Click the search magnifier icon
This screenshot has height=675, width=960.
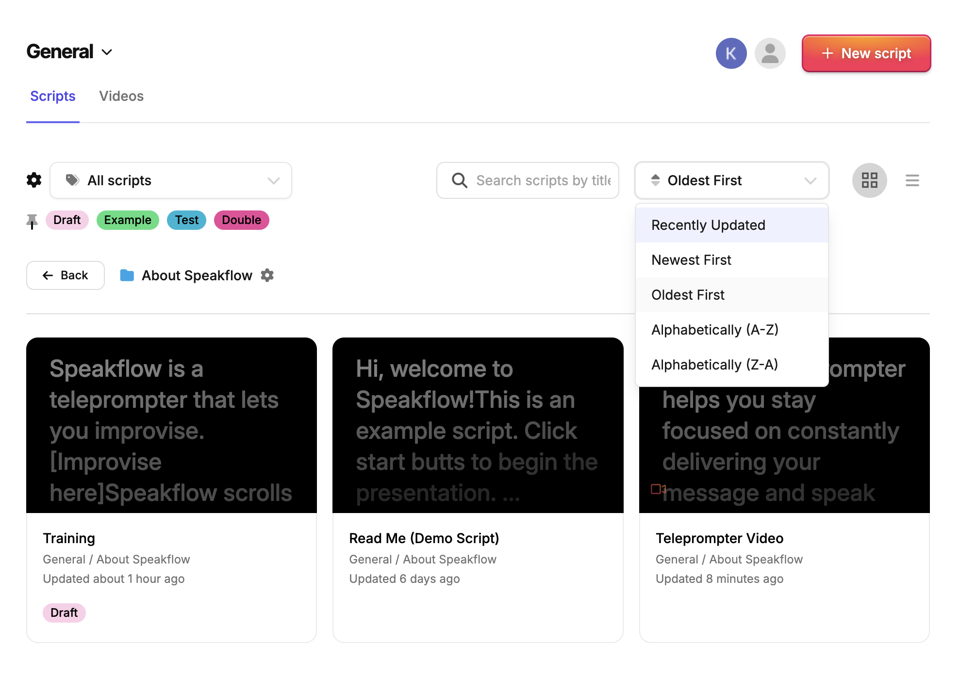(459, 180)
